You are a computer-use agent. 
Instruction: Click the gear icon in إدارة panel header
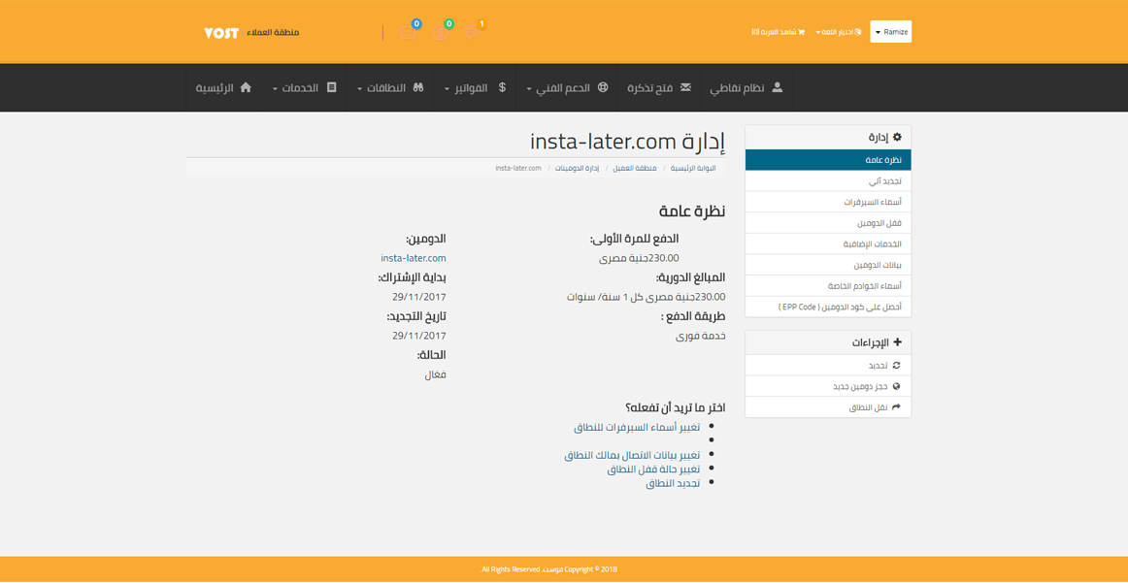click(896, 137)
